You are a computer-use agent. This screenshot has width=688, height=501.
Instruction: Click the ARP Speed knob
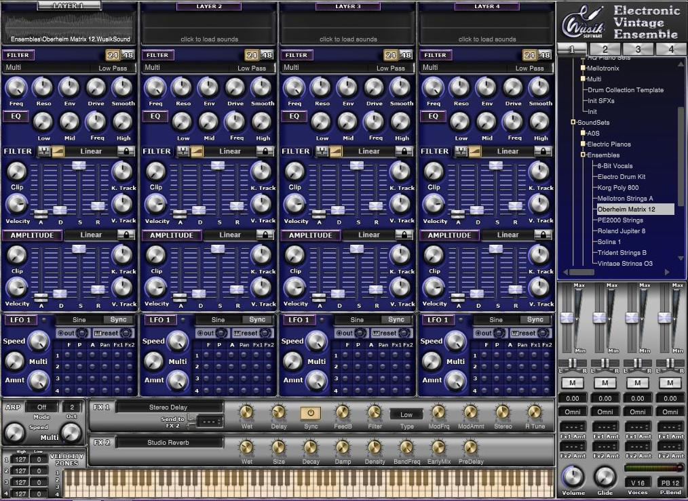14,432
